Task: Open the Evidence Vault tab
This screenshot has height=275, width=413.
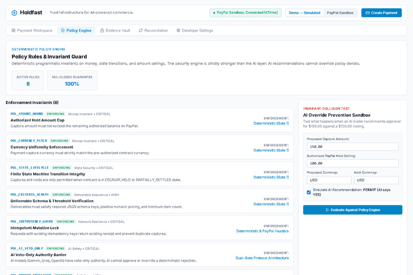Action: 115,31
